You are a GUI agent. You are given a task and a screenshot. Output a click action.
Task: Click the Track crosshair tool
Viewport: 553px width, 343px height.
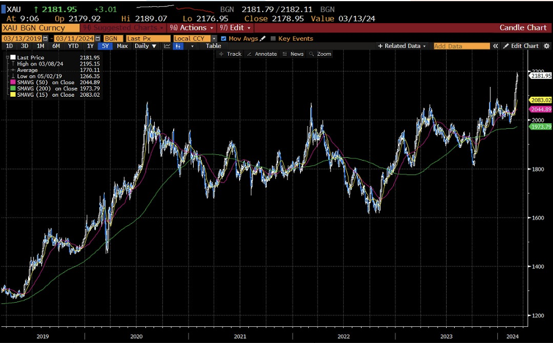tap(231, 54)
